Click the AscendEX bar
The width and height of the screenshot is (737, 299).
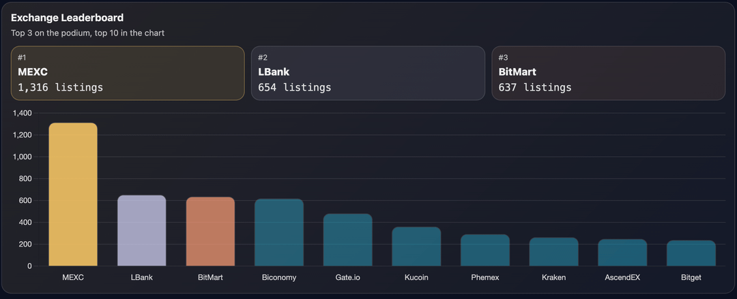[x=622, y=253]
